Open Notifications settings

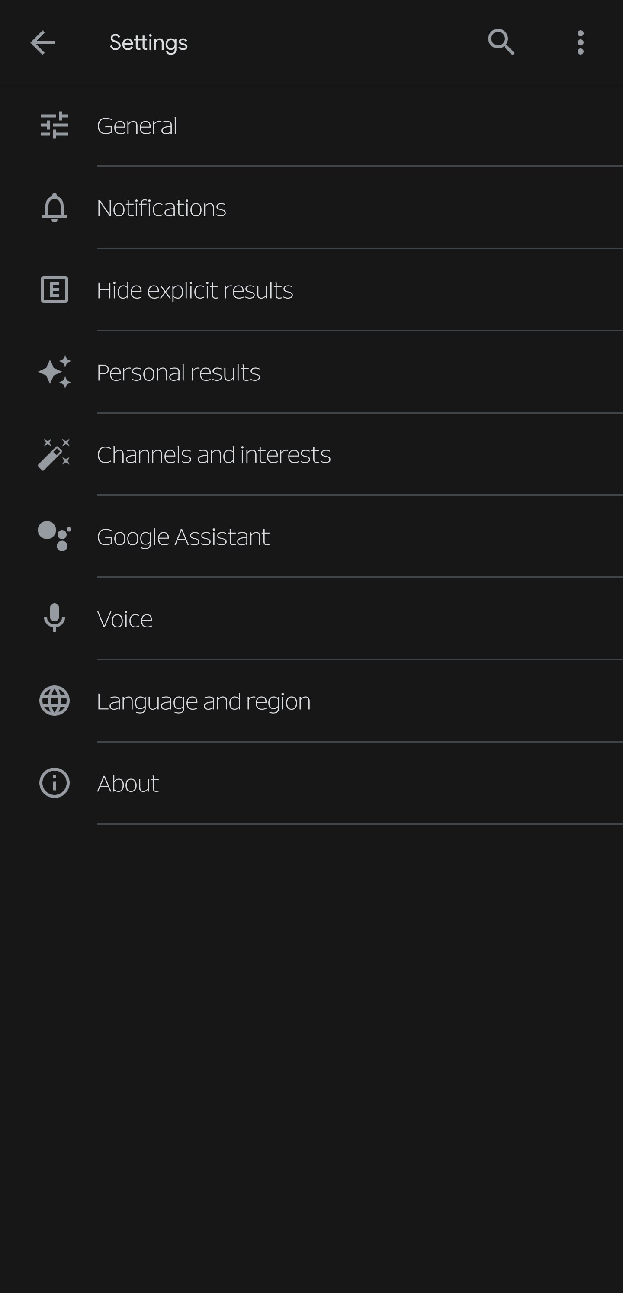pos(311,208)
